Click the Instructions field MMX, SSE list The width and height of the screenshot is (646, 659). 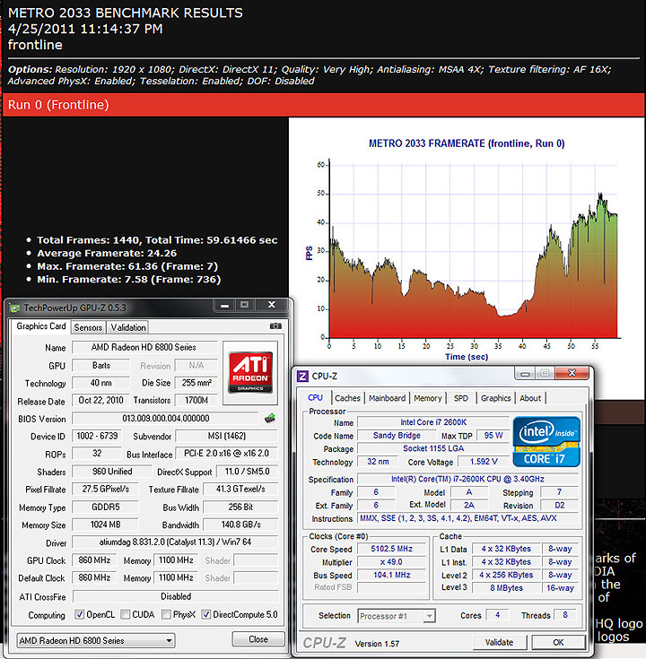(x=467, y=518)
